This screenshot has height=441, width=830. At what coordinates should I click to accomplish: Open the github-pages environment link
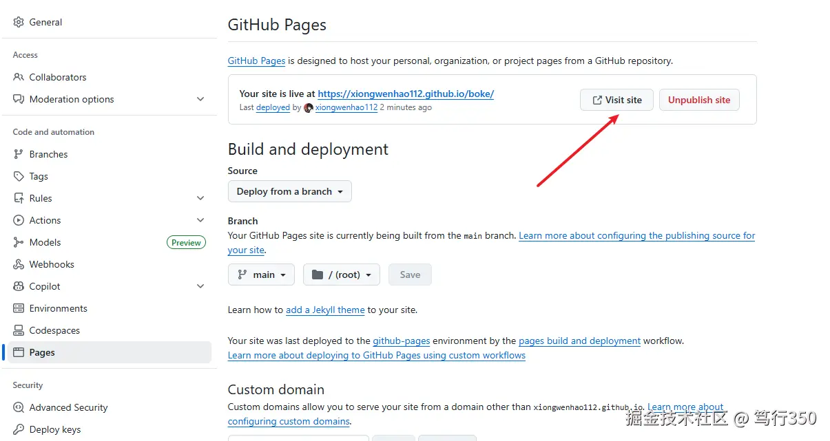click(x=402, y=341)
